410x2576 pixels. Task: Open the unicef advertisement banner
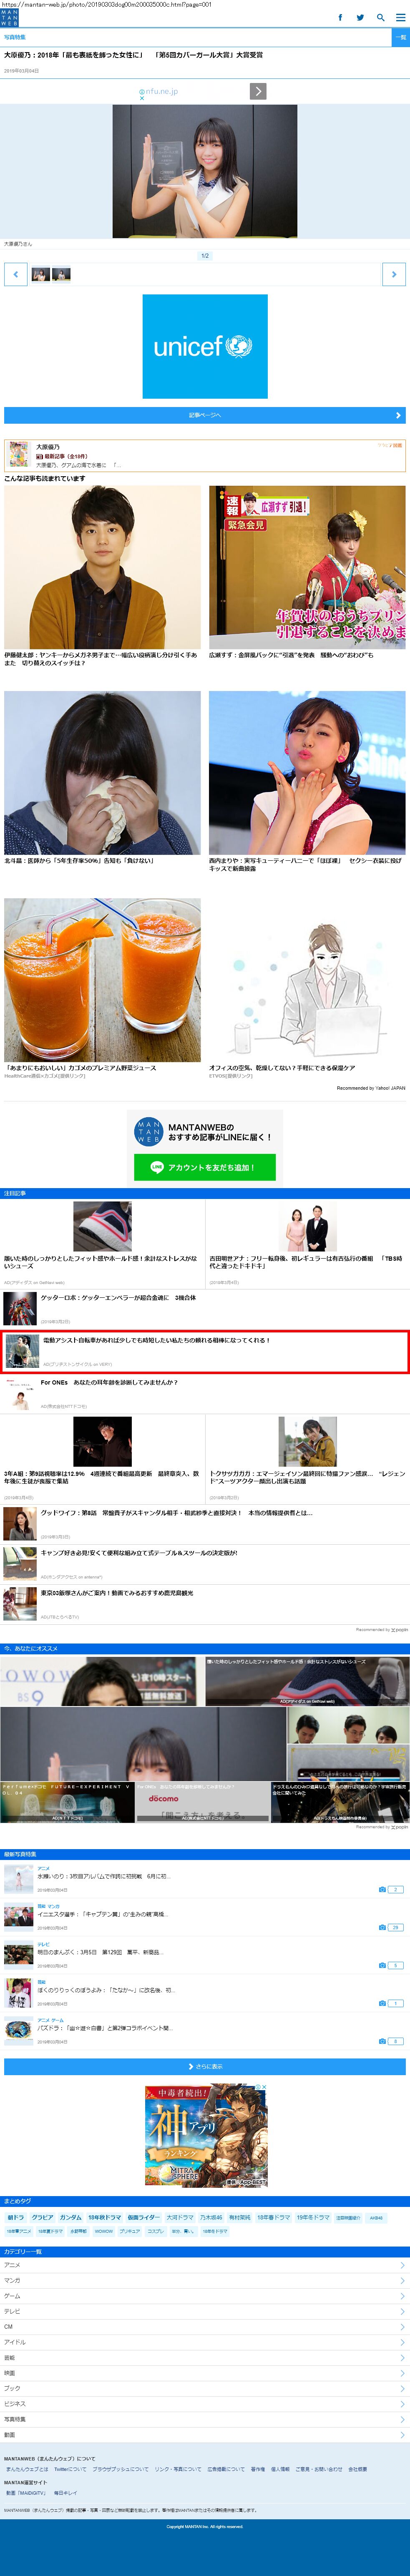point(205,346)
